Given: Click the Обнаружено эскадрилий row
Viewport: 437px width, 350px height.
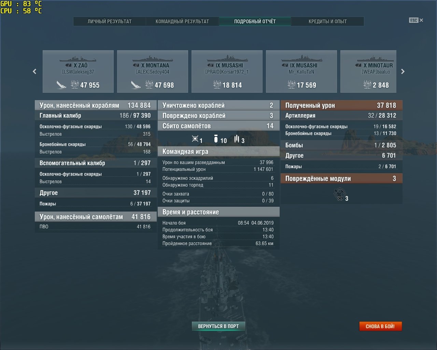Looking at the screenshot, I should click(218, 178).
